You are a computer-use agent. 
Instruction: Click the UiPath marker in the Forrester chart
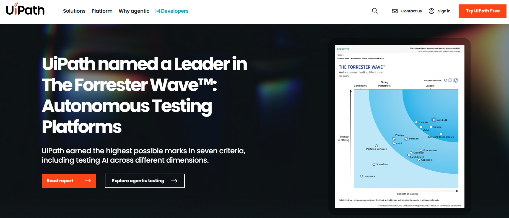click(x=431, y=127)
